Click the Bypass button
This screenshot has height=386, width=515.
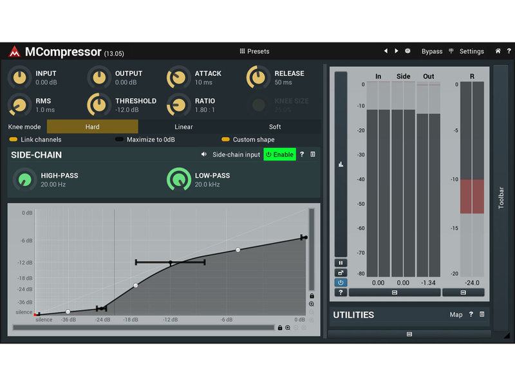point(432,51)
